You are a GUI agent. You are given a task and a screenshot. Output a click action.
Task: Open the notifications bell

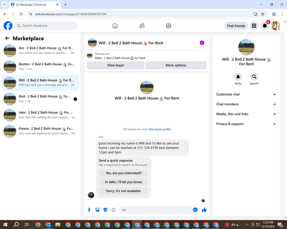point(265,26)
